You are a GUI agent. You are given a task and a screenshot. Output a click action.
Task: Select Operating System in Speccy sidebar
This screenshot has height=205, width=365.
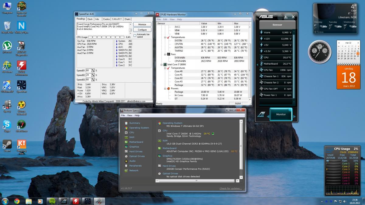[137, 128]
